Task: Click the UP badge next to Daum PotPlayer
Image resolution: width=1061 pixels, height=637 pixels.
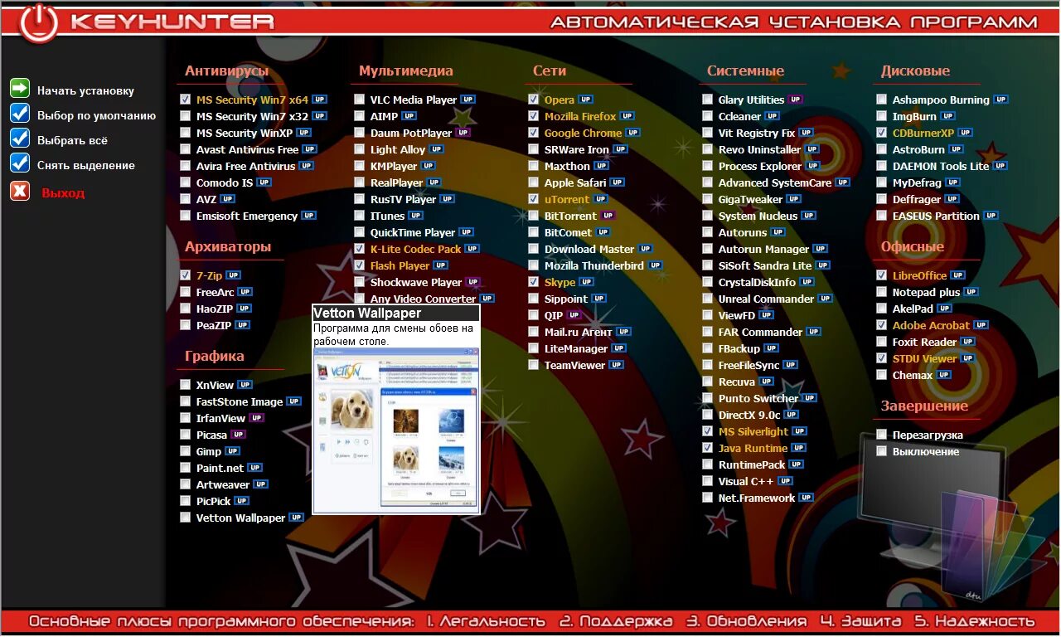Action: pyautogui.click(x=463, y=133)
